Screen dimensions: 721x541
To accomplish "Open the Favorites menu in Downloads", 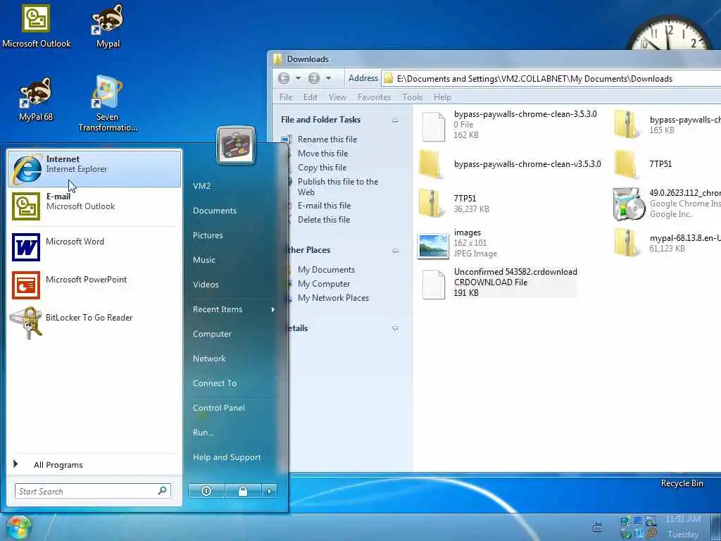I will [374, 97].
